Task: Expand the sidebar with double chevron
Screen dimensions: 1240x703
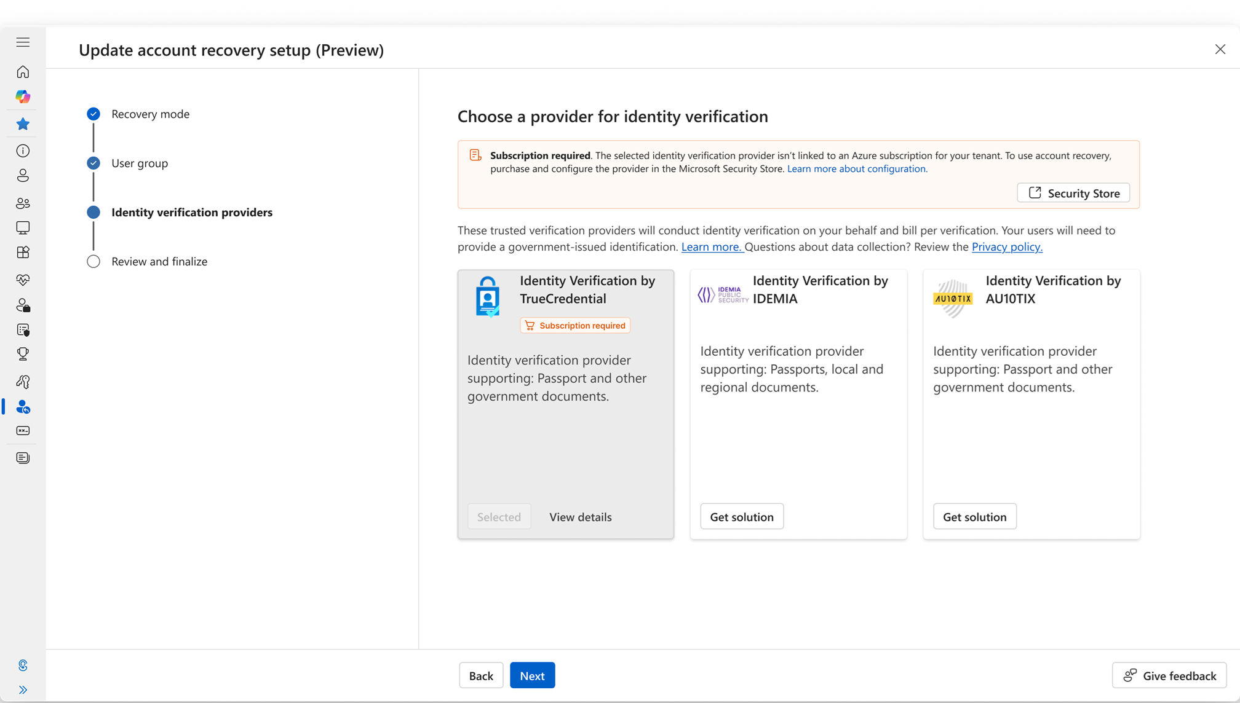Action: 23,689
